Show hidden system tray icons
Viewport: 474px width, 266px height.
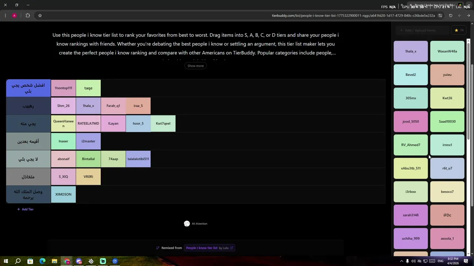[401, 261]
